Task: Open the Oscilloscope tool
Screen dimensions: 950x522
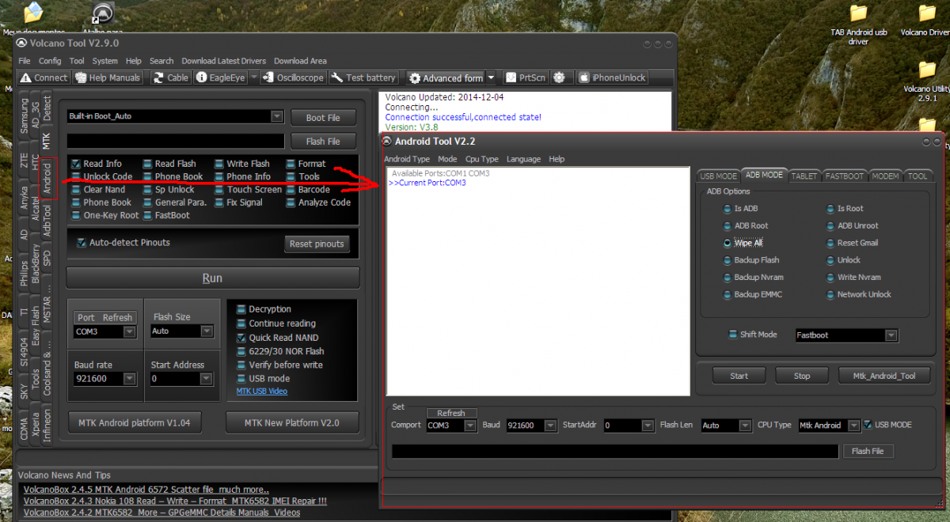Action: click(x=292, y=78)
